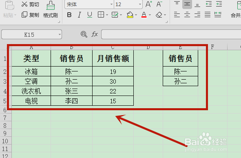
Task: Click cell A5 containing 电视
Action: (x=31, y=101)
